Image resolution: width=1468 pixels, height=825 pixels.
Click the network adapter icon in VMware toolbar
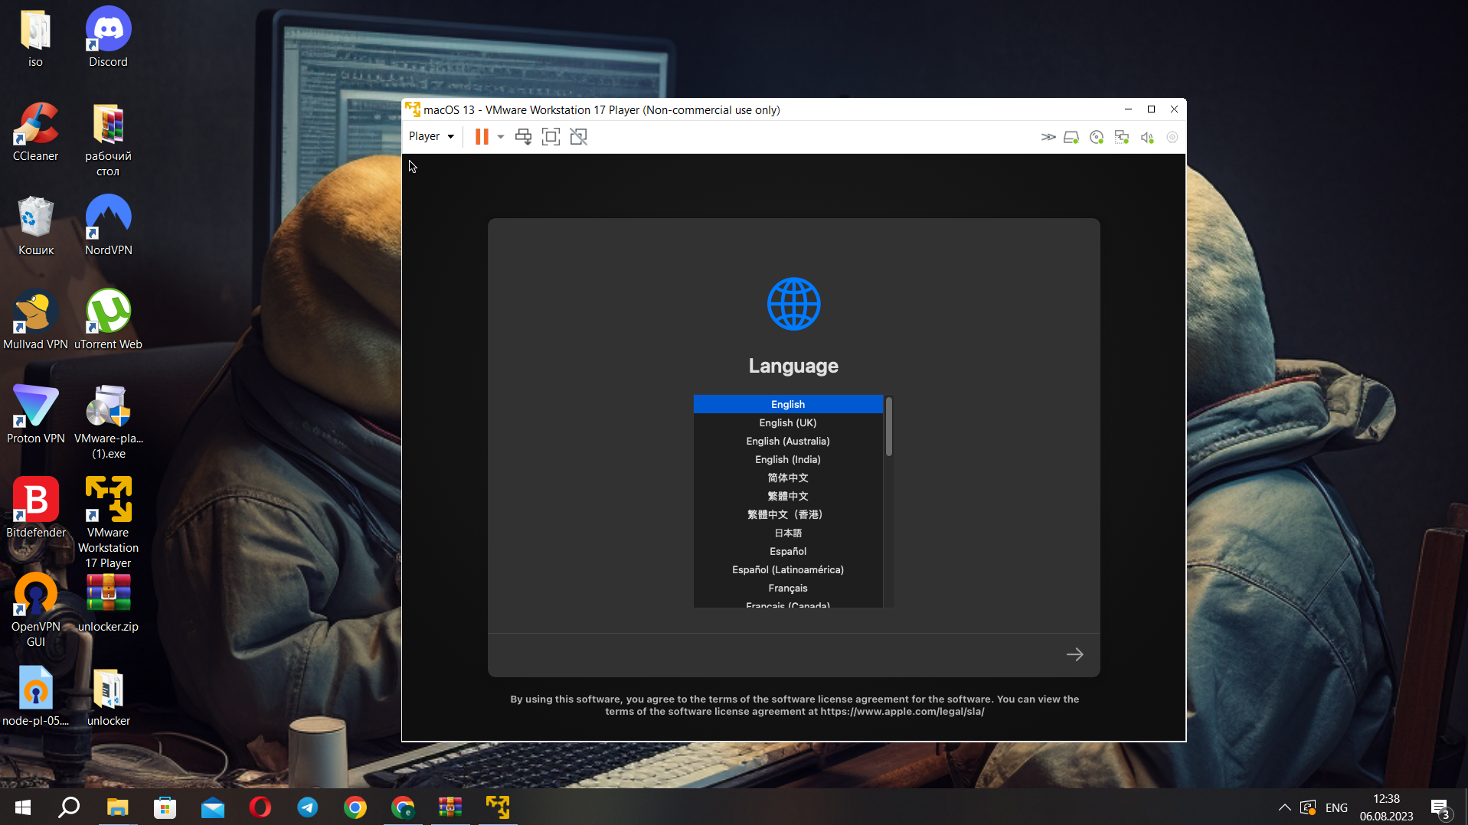click(x=1122, y=137)
